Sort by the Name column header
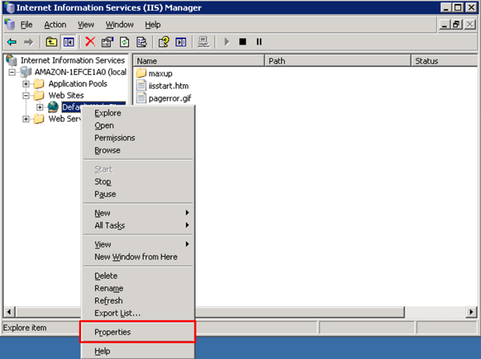 coord(199,61)
